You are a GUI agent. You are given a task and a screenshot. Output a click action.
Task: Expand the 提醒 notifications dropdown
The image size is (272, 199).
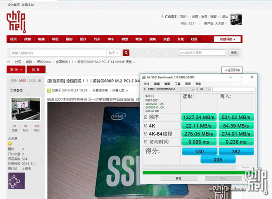click(x=214, y=16)
